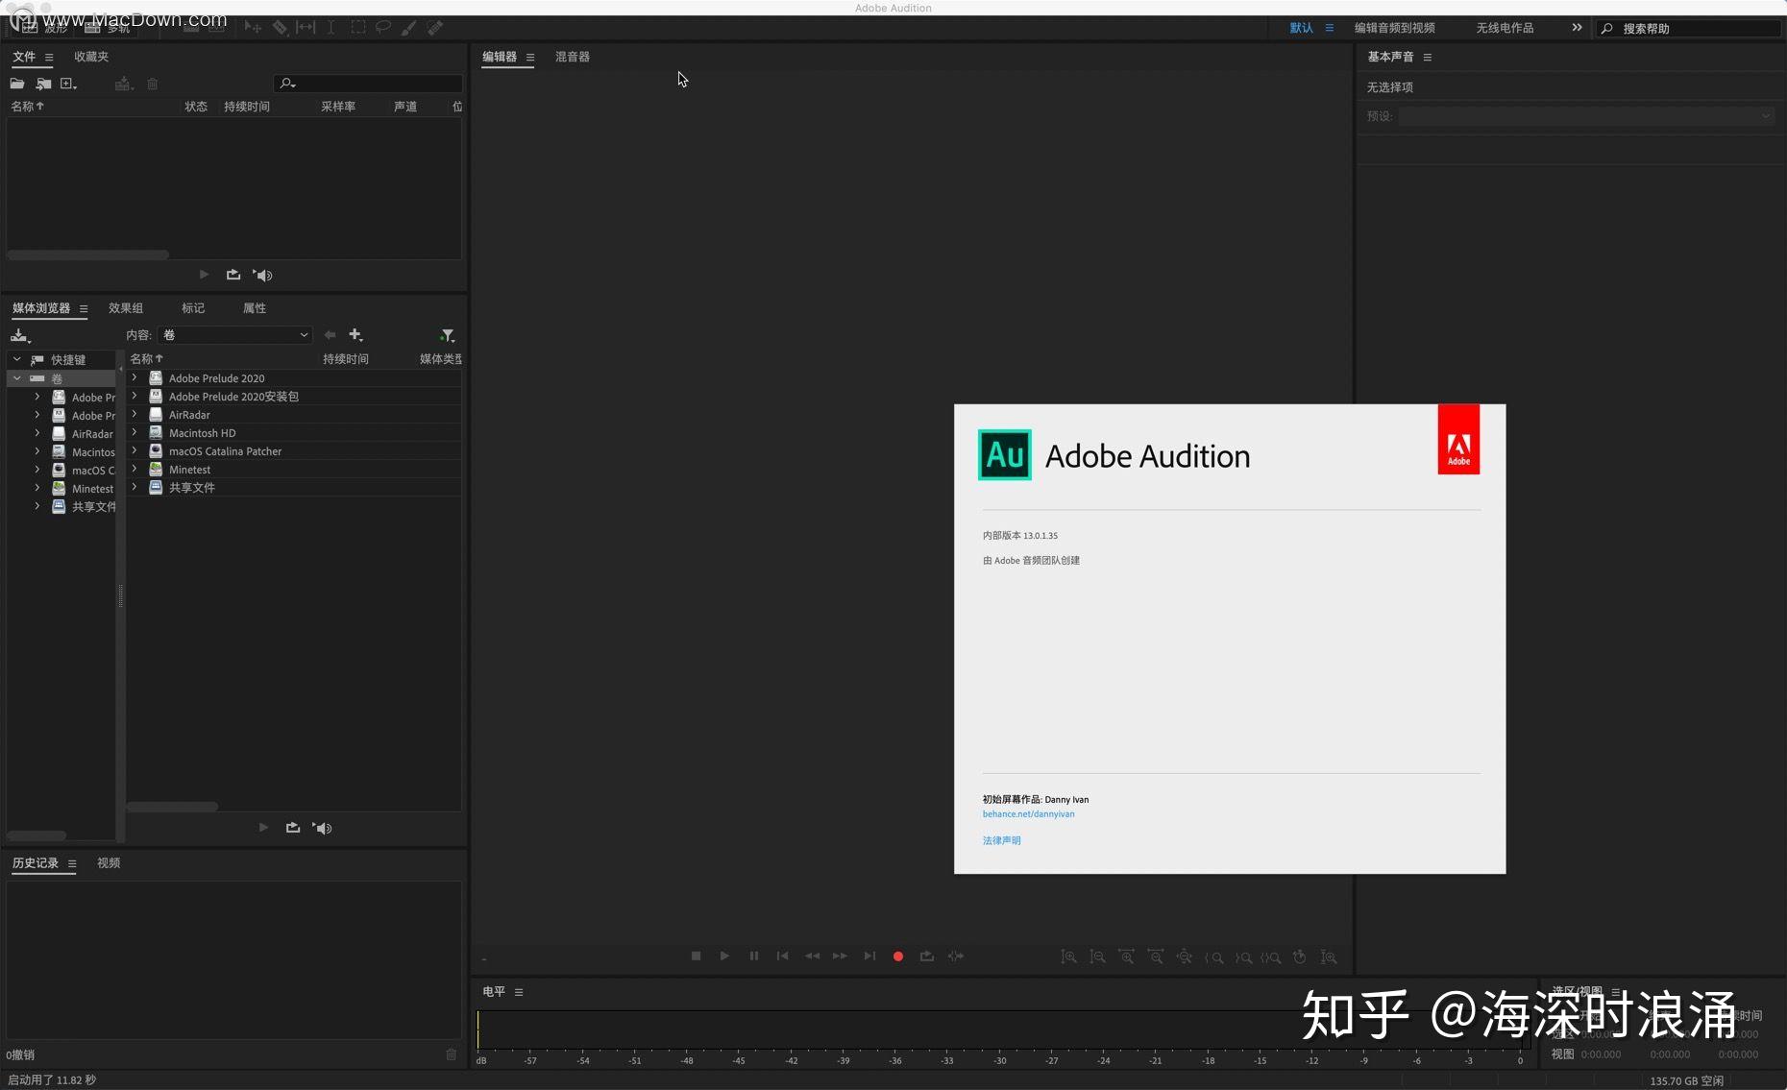Toggle loop playback in the transport bar
The width and height of the screenshot is (1787, 1090).
[x=926, y=956]
